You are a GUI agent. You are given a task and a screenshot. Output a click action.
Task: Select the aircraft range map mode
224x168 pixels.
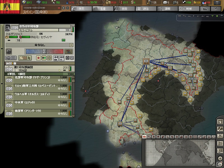point(200,137)
